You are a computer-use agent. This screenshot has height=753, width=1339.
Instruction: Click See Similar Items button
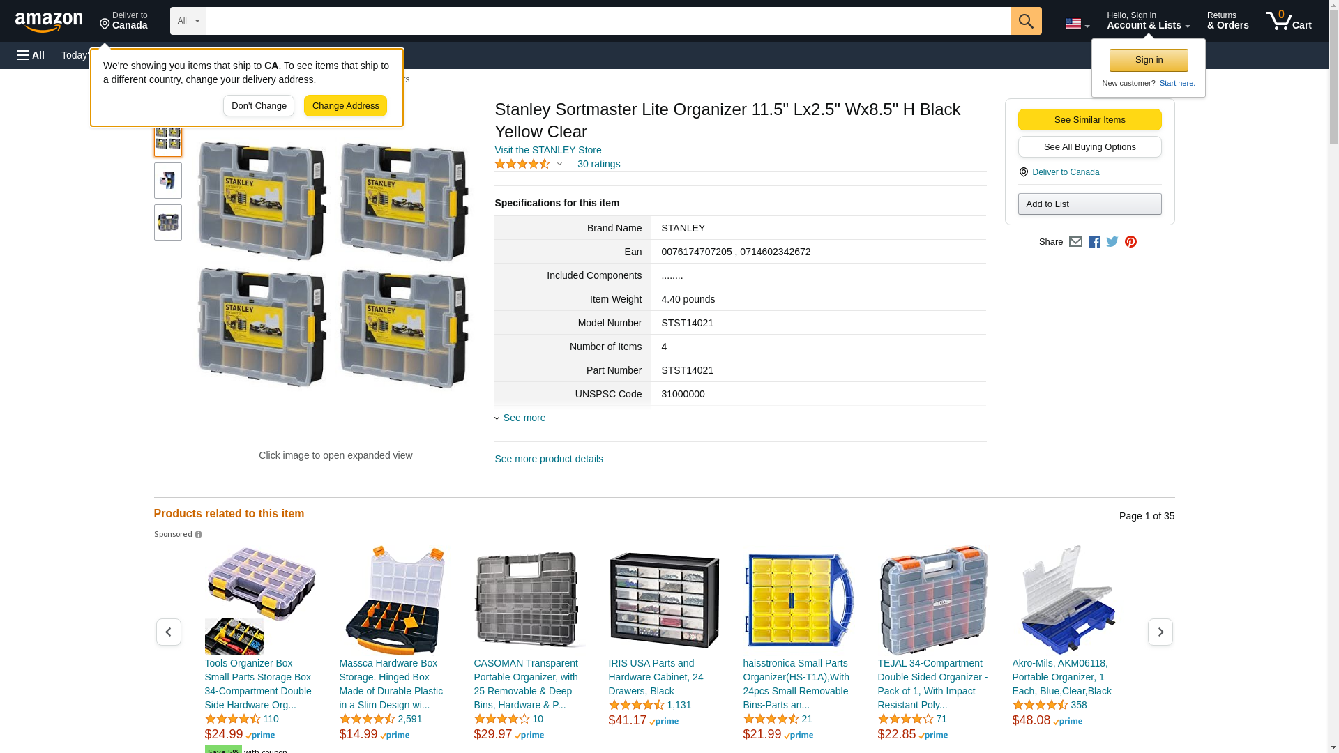pyautogui.click(x=1090, y=120)
